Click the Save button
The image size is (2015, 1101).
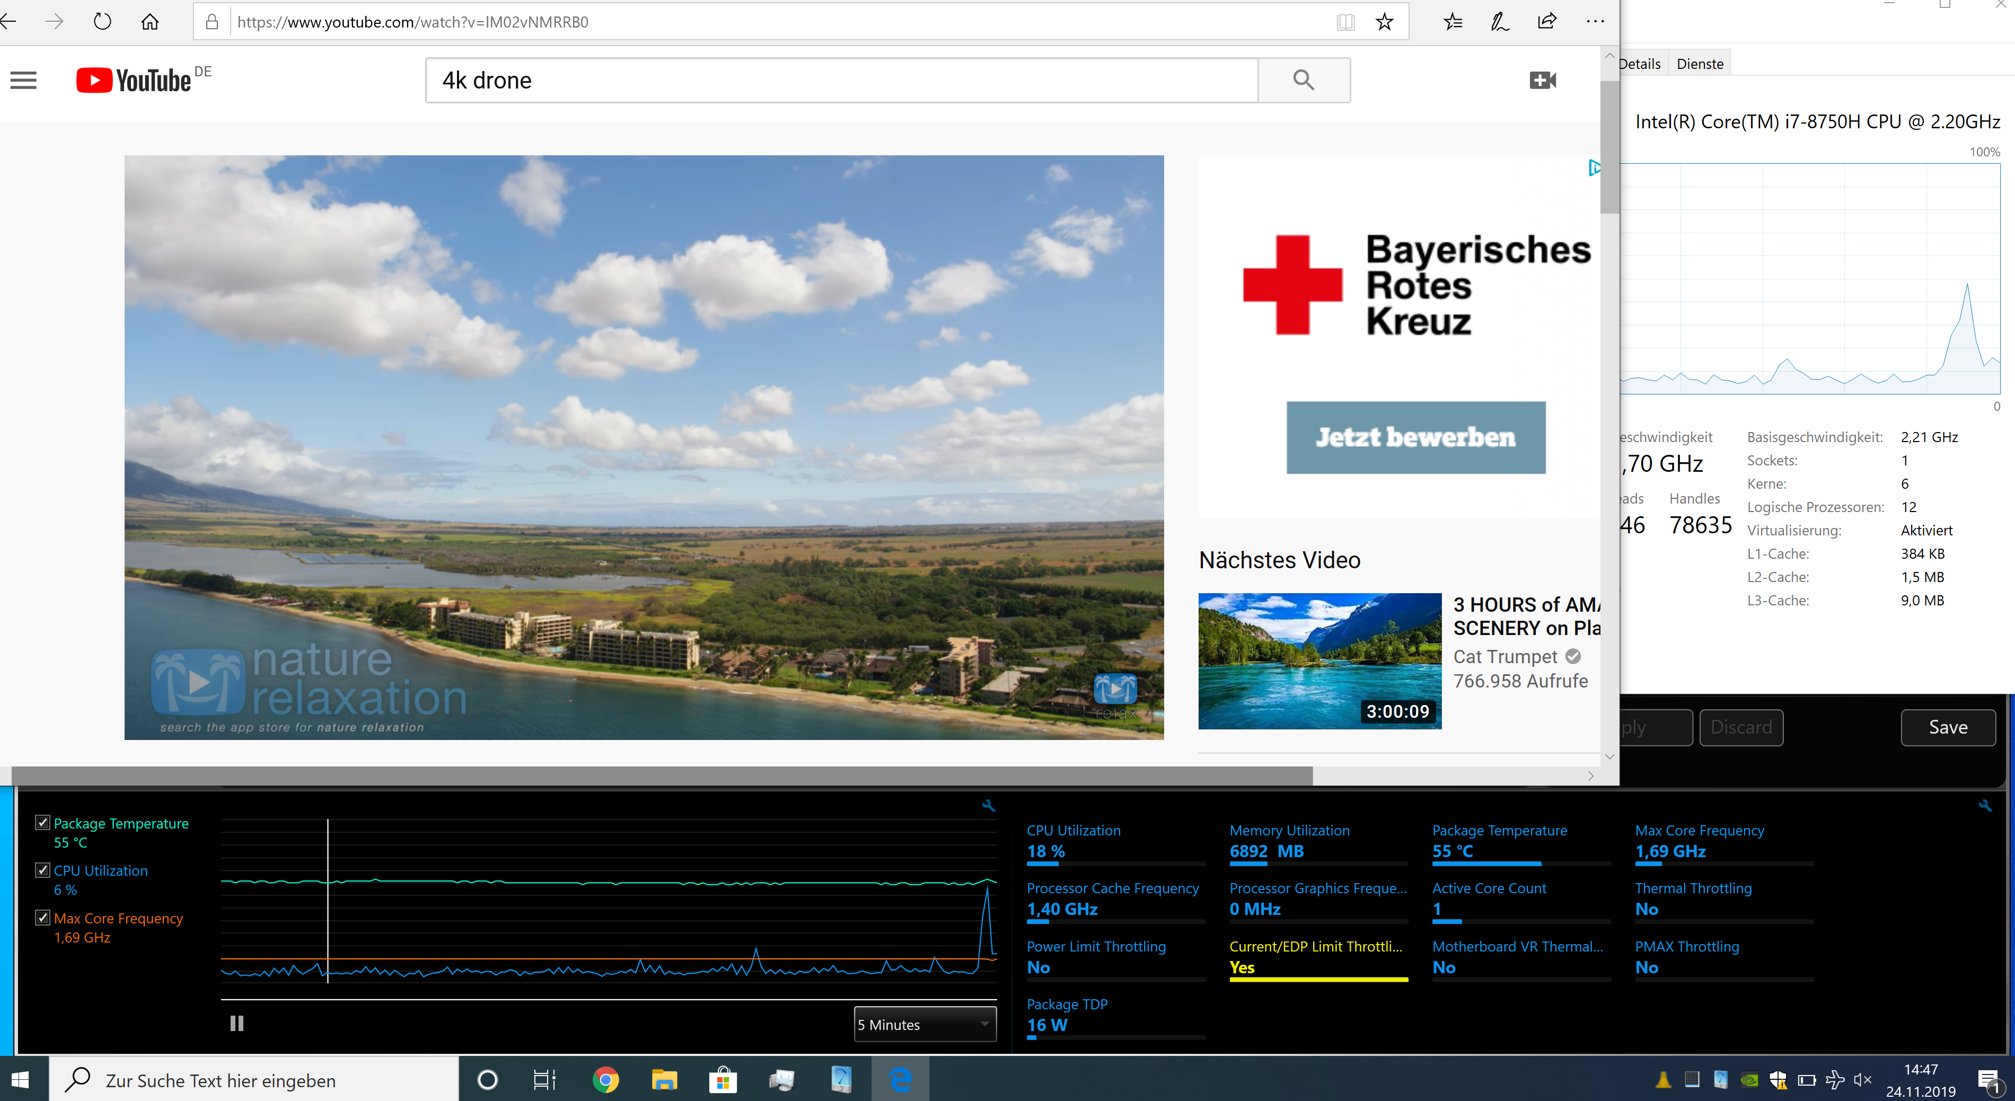pos(1948,727)
